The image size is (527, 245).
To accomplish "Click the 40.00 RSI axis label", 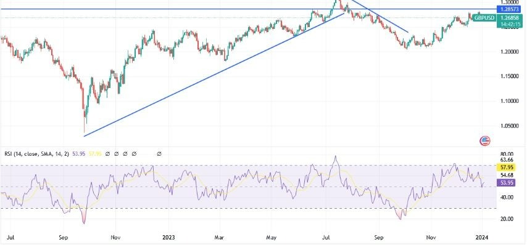I will pos(507,198).
